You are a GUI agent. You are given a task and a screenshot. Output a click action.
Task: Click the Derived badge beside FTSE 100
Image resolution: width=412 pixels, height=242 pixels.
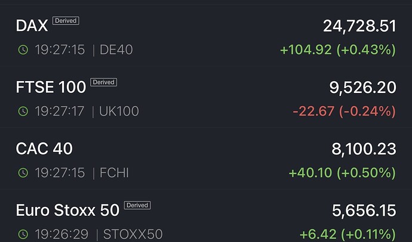point(103,82)
